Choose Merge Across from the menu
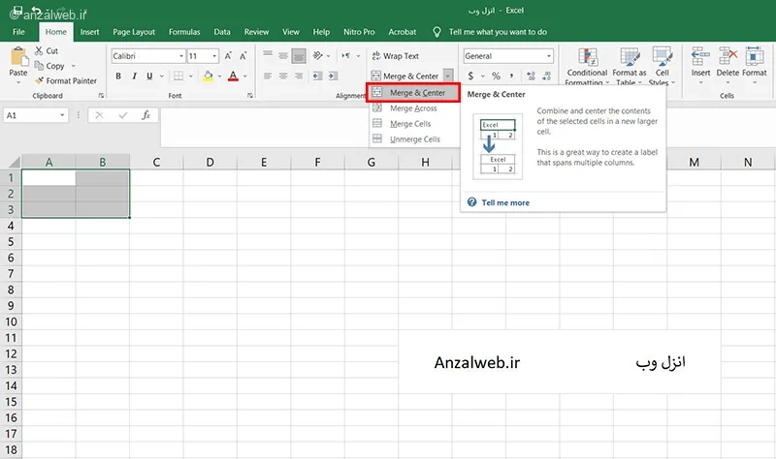 tap(413, 108)
